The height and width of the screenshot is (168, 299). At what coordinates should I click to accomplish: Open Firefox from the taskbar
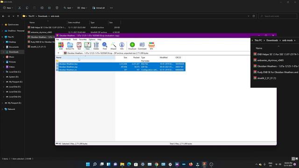coord(191,164)
